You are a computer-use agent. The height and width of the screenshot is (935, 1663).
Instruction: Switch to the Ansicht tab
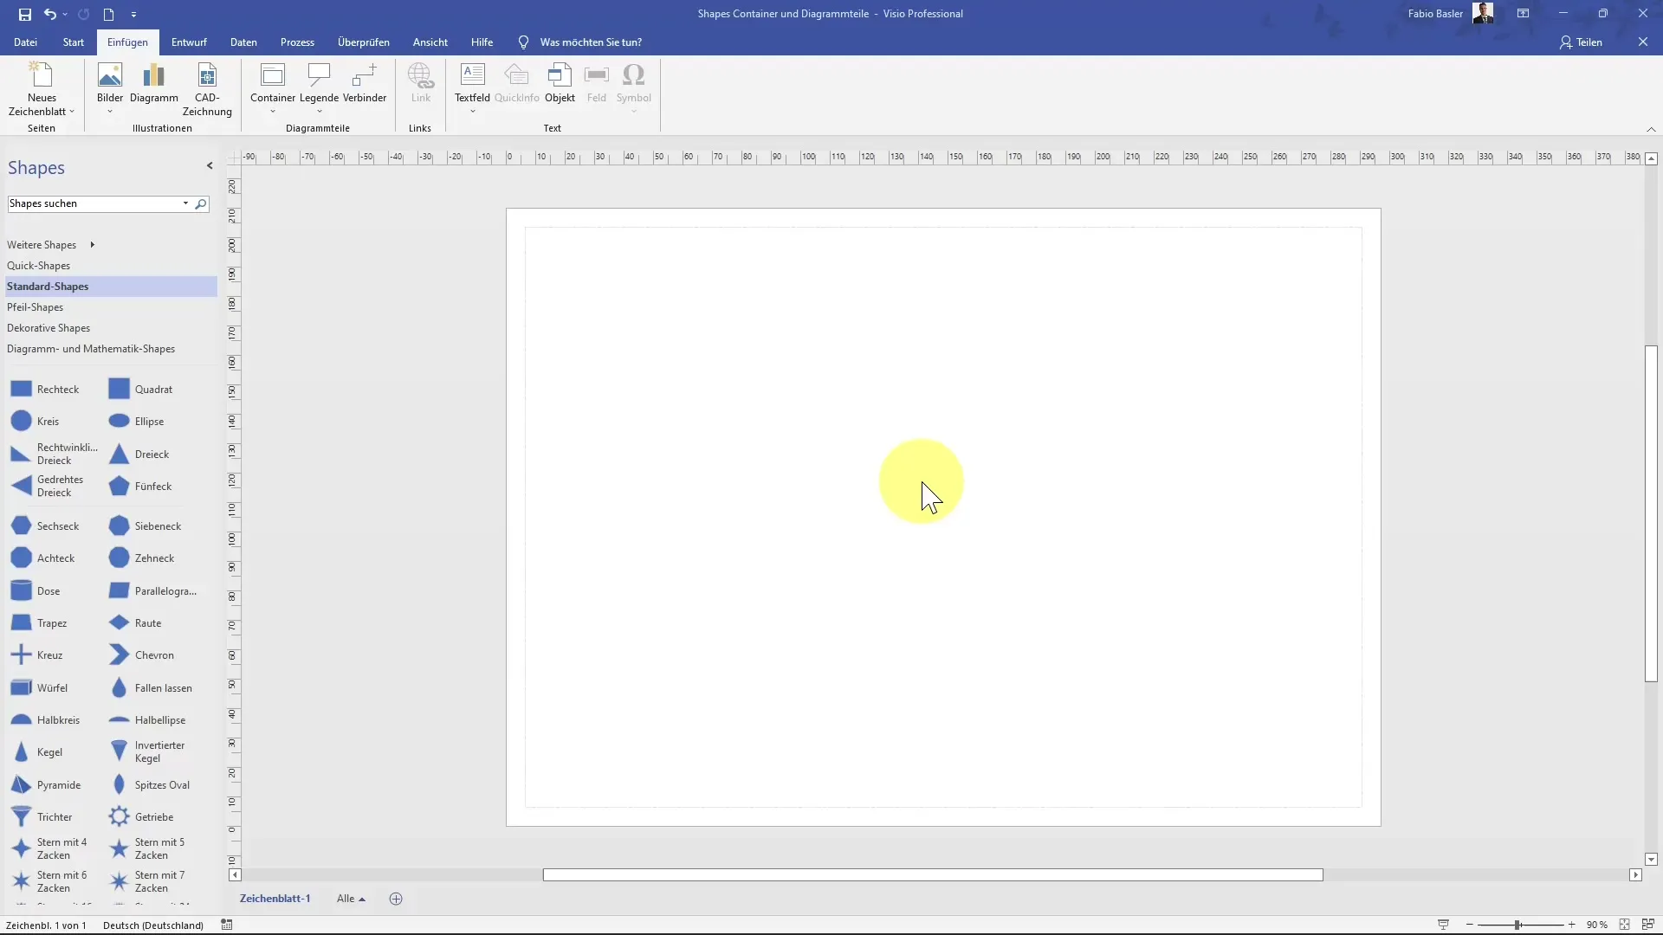click(430, 42)
